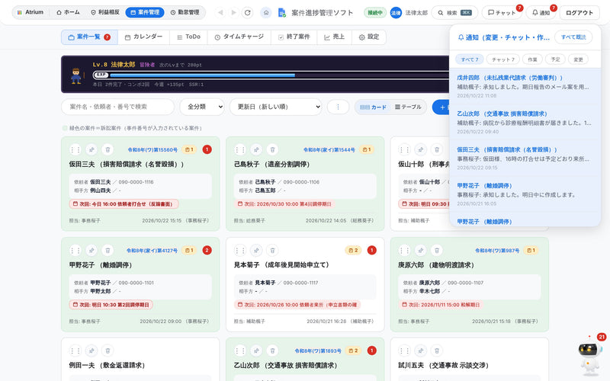The height and width of the screenshot is (381, 610).
Task: Click the reload icon in top bar
Action: pos(247,13)
